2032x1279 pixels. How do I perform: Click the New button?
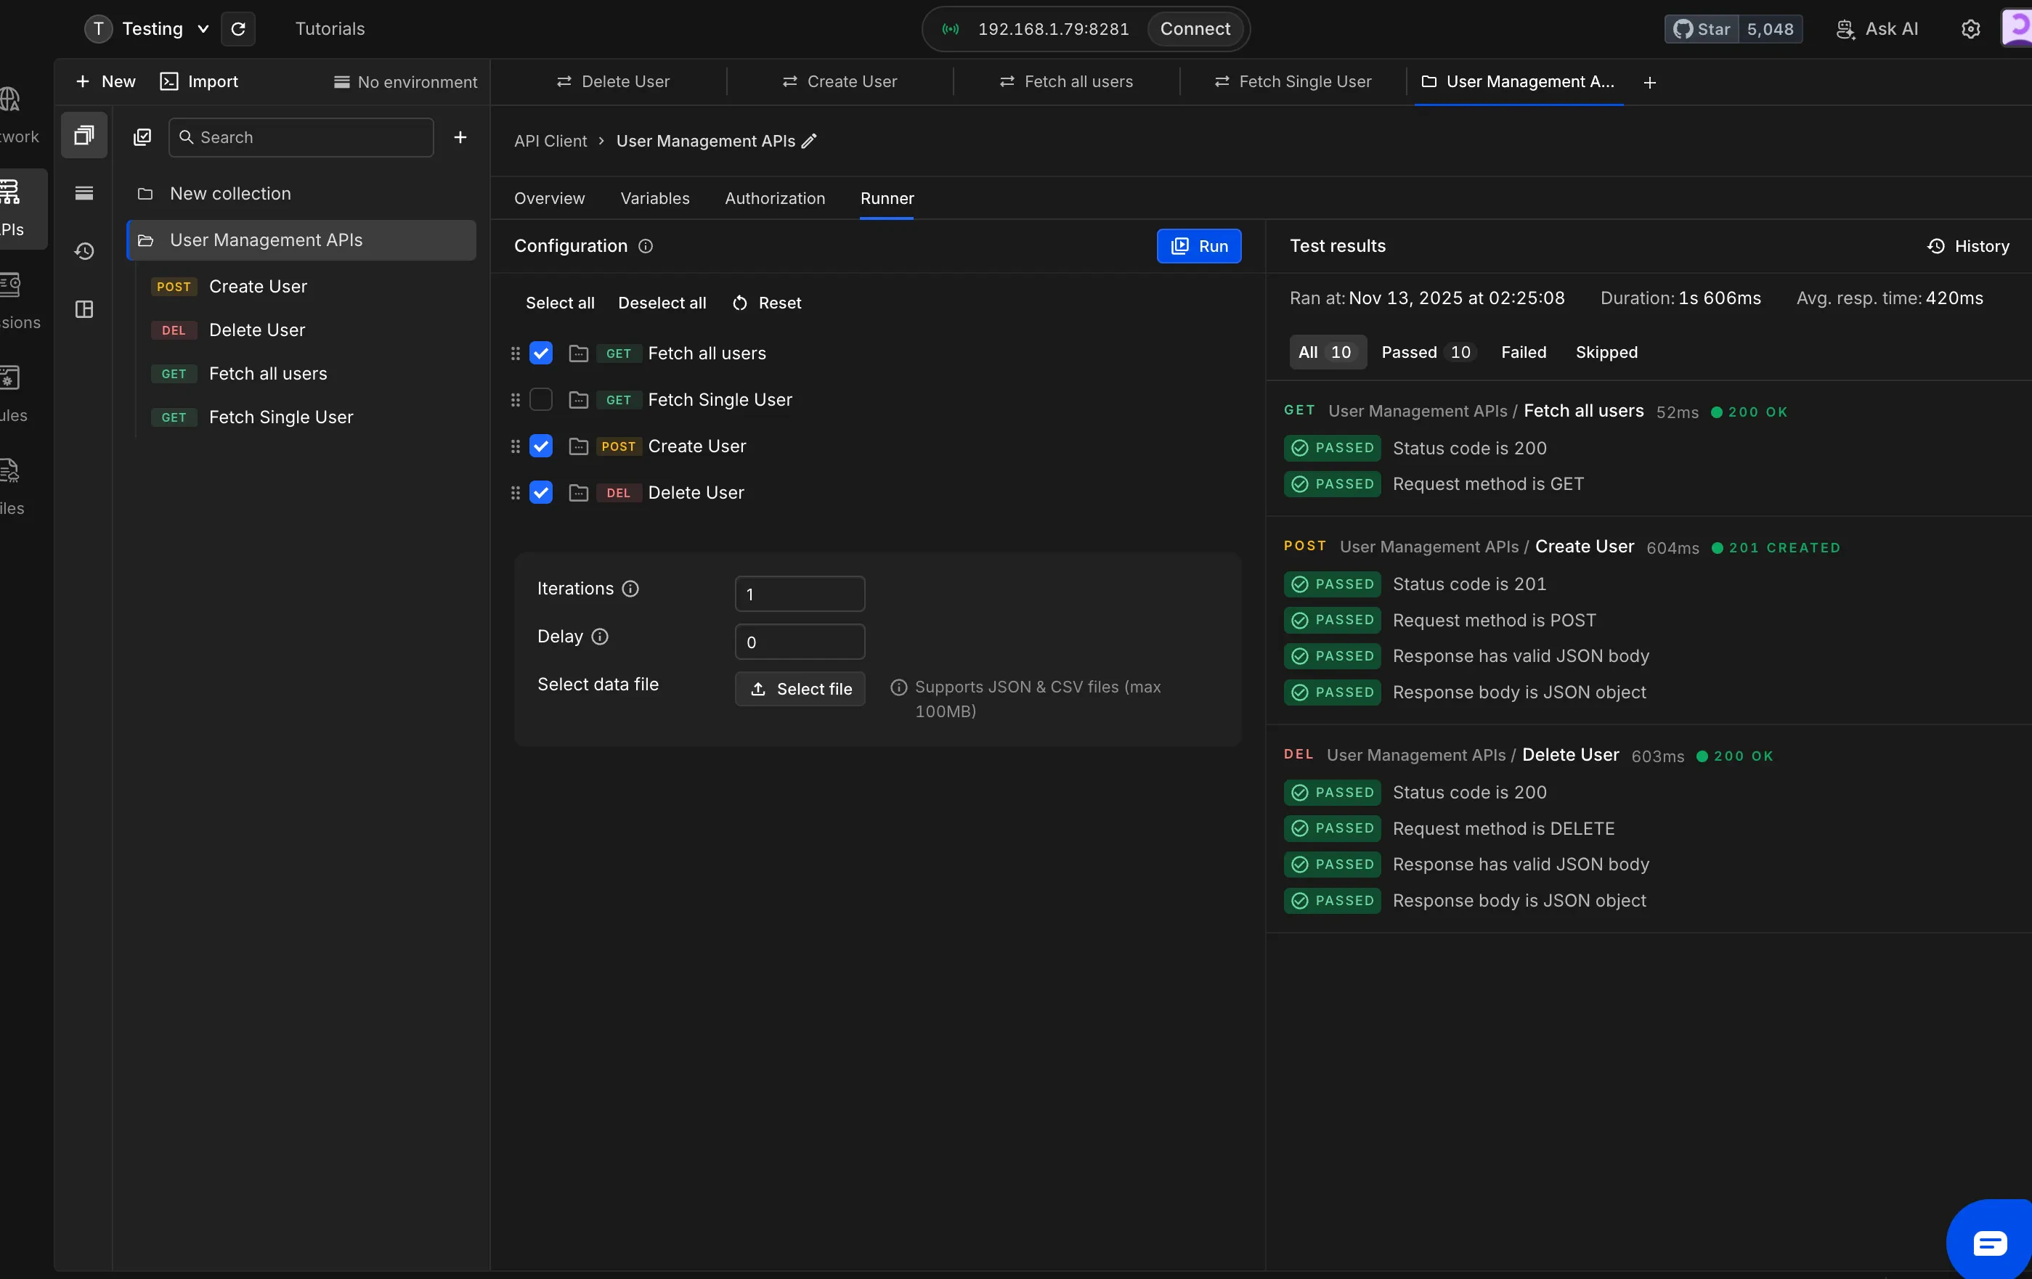coord(105,82)
